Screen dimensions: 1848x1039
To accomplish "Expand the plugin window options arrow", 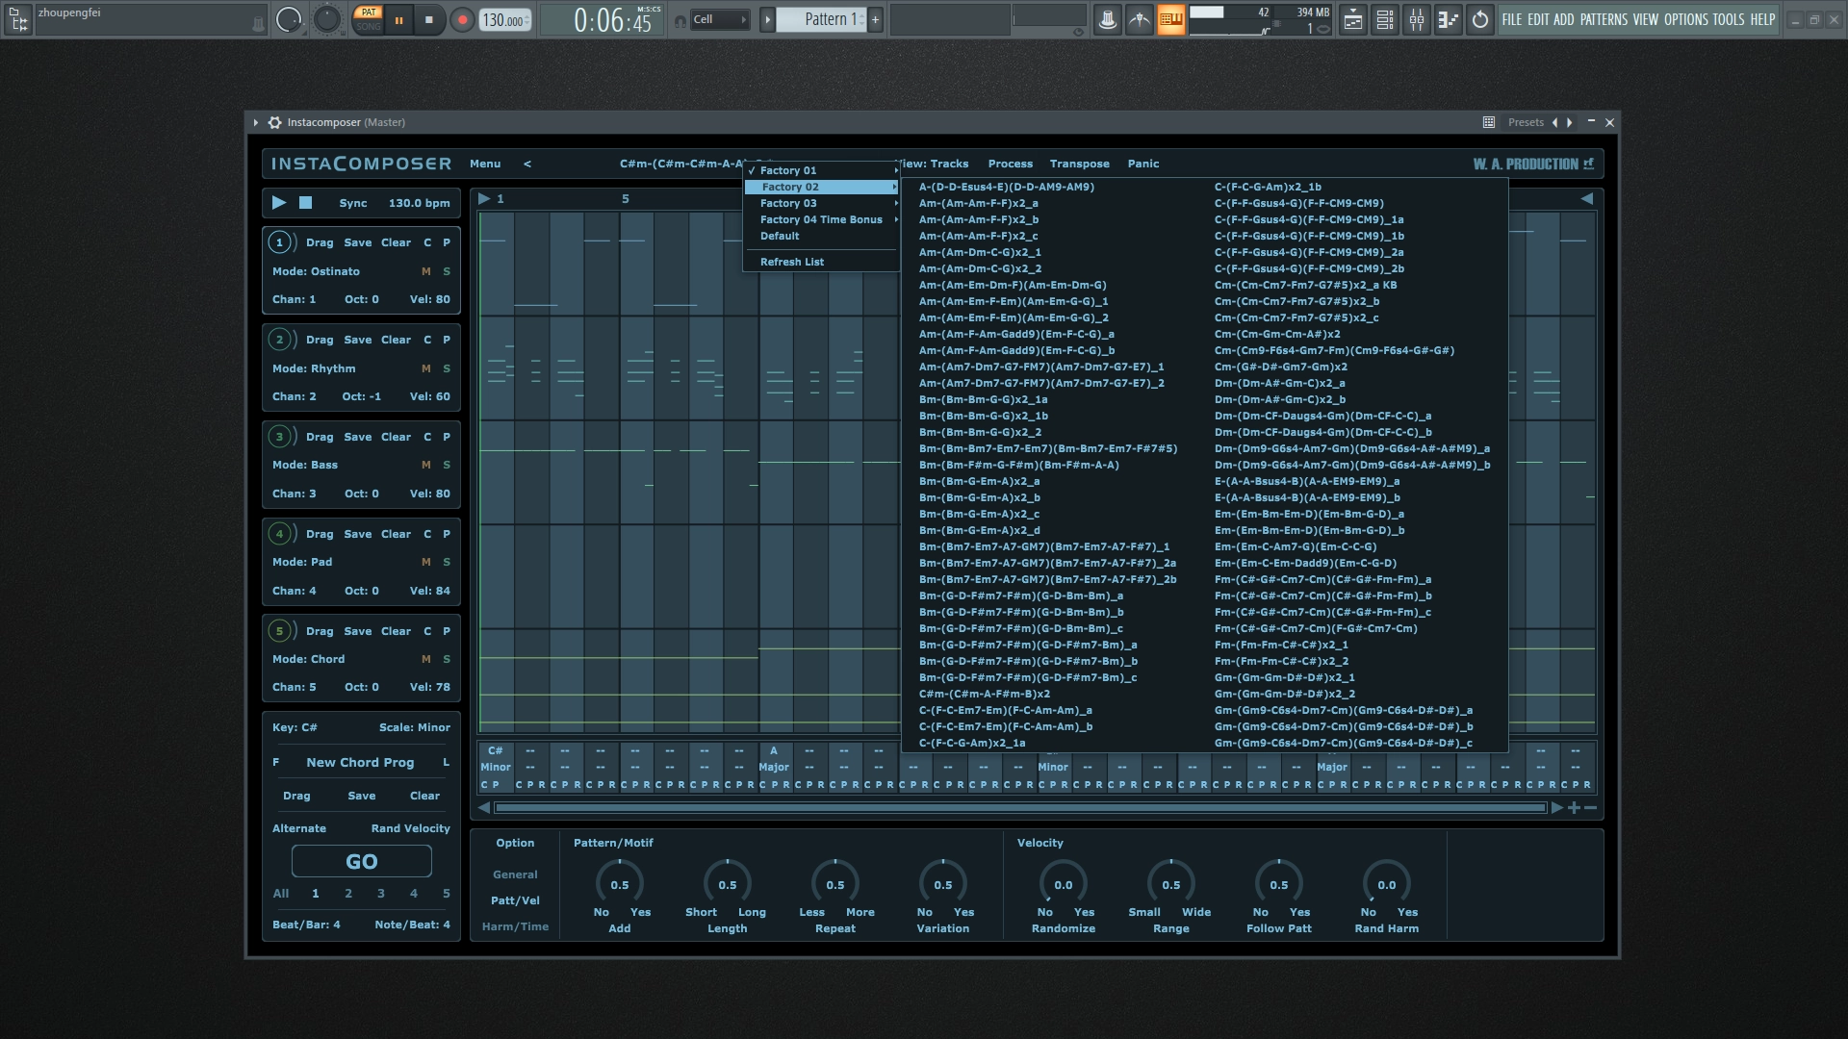I will click(255, 122).
